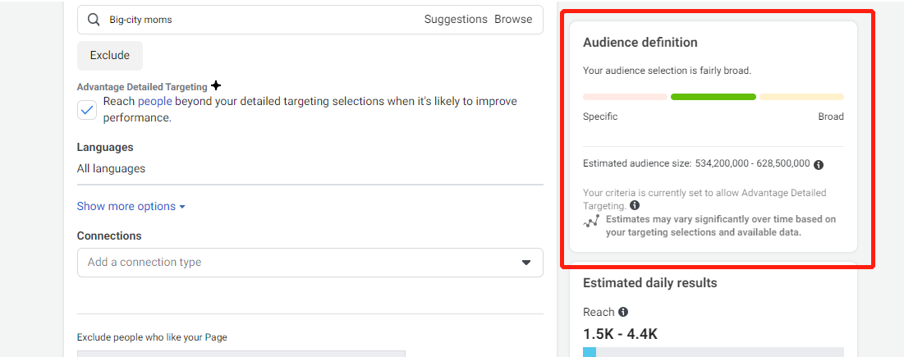This screenshot has height=357, width=904.
Task: Uncheck the Advantage Detailed Targeting checkbox
Action: point(87,110)
